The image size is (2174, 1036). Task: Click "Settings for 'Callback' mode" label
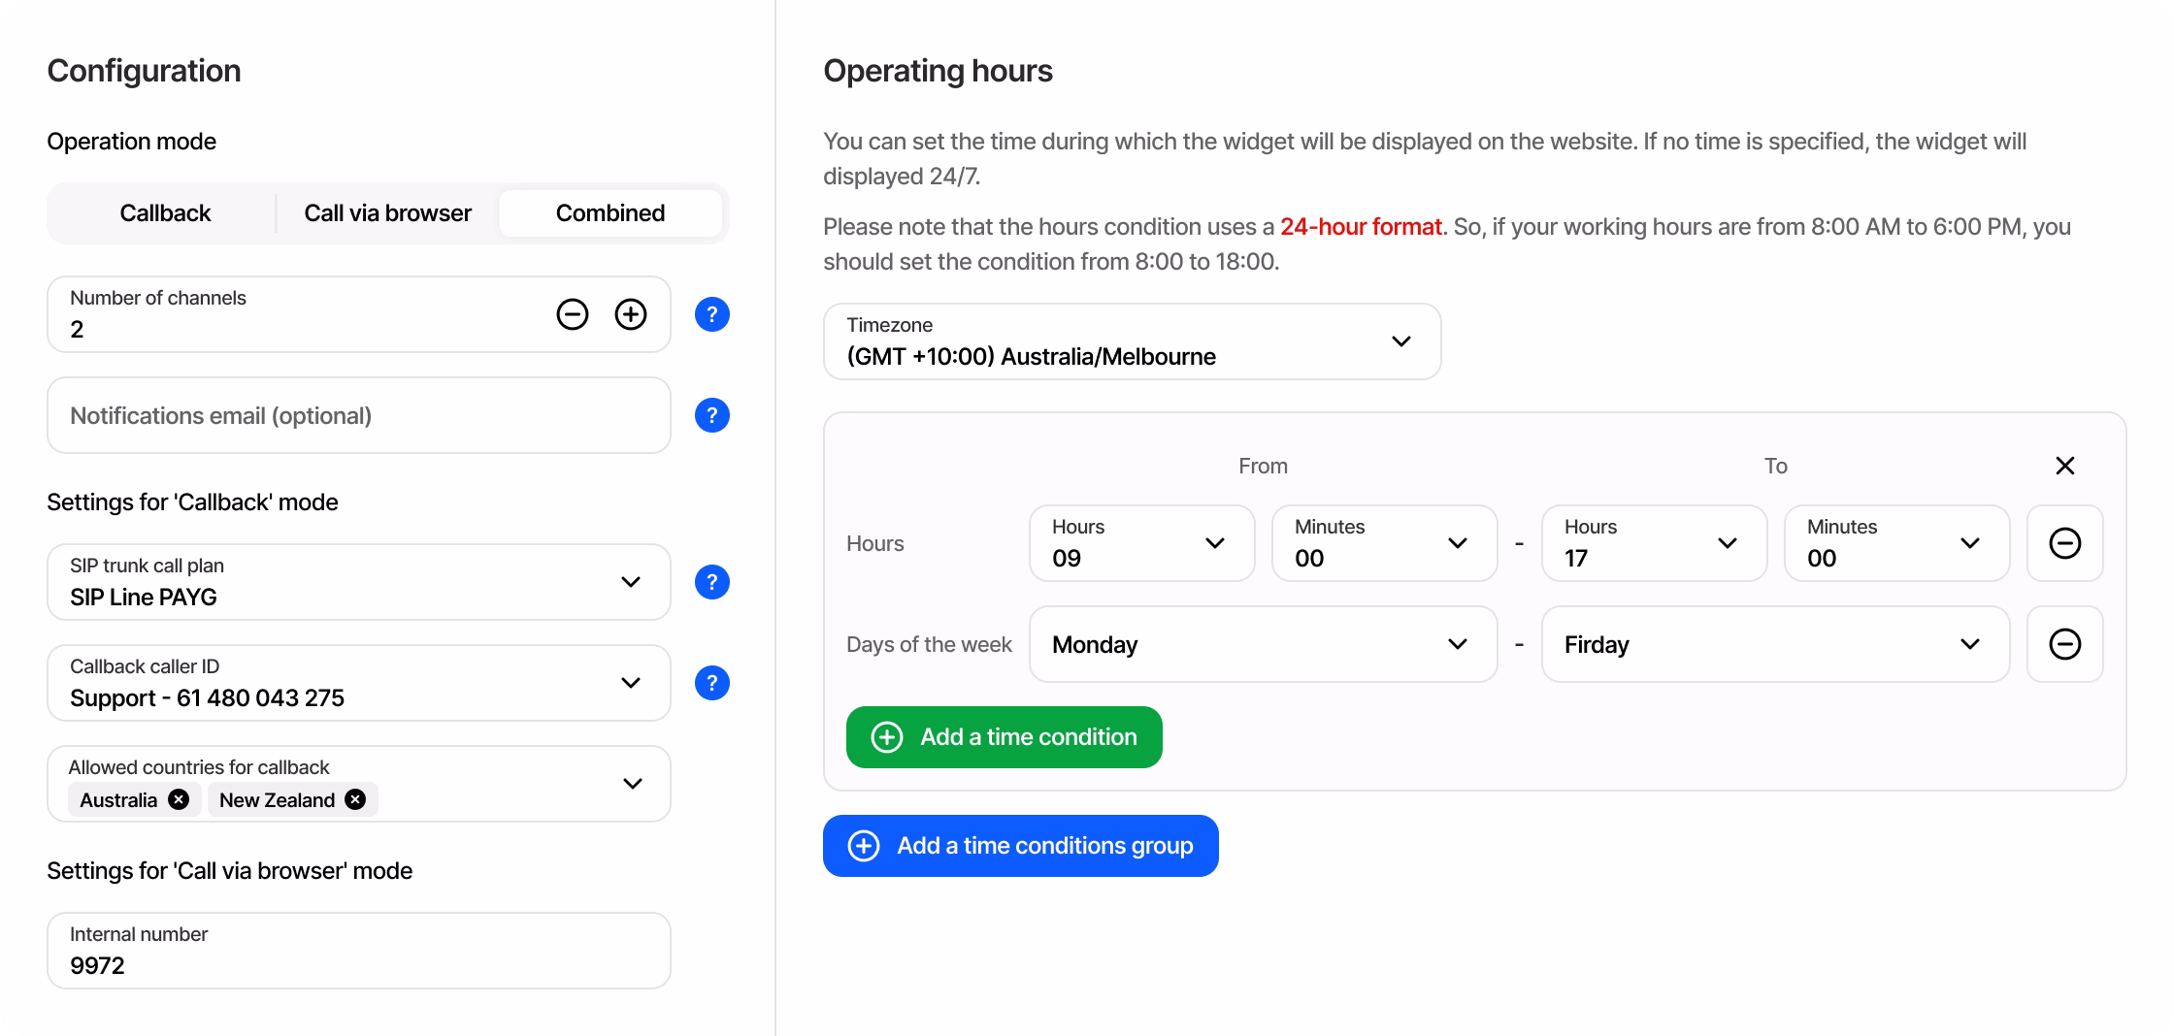[x=192, y=502]
